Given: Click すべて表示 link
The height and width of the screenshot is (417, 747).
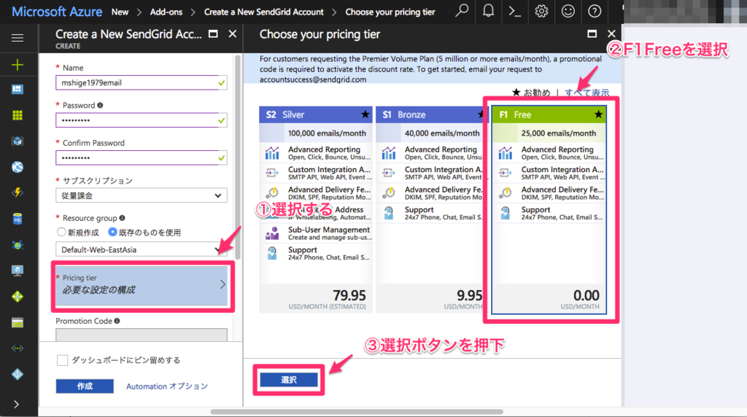Looking at the screenshot, I should [587, 93].
